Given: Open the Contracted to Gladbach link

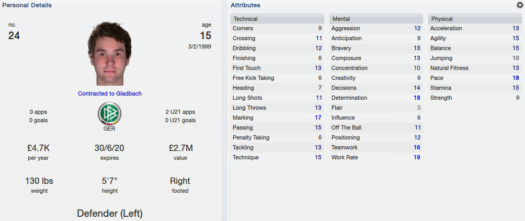Looking at the screenshot, I should click(110, 94).
